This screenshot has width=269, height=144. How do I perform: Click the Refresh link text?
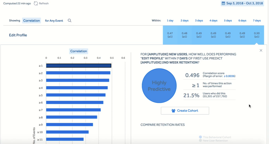coord(44,4)
